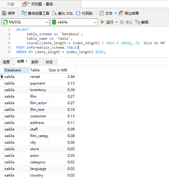Switch to the Profile (剖析) tab
The width and height of the screenshot is (169, 178).
(x=35, y=62)
